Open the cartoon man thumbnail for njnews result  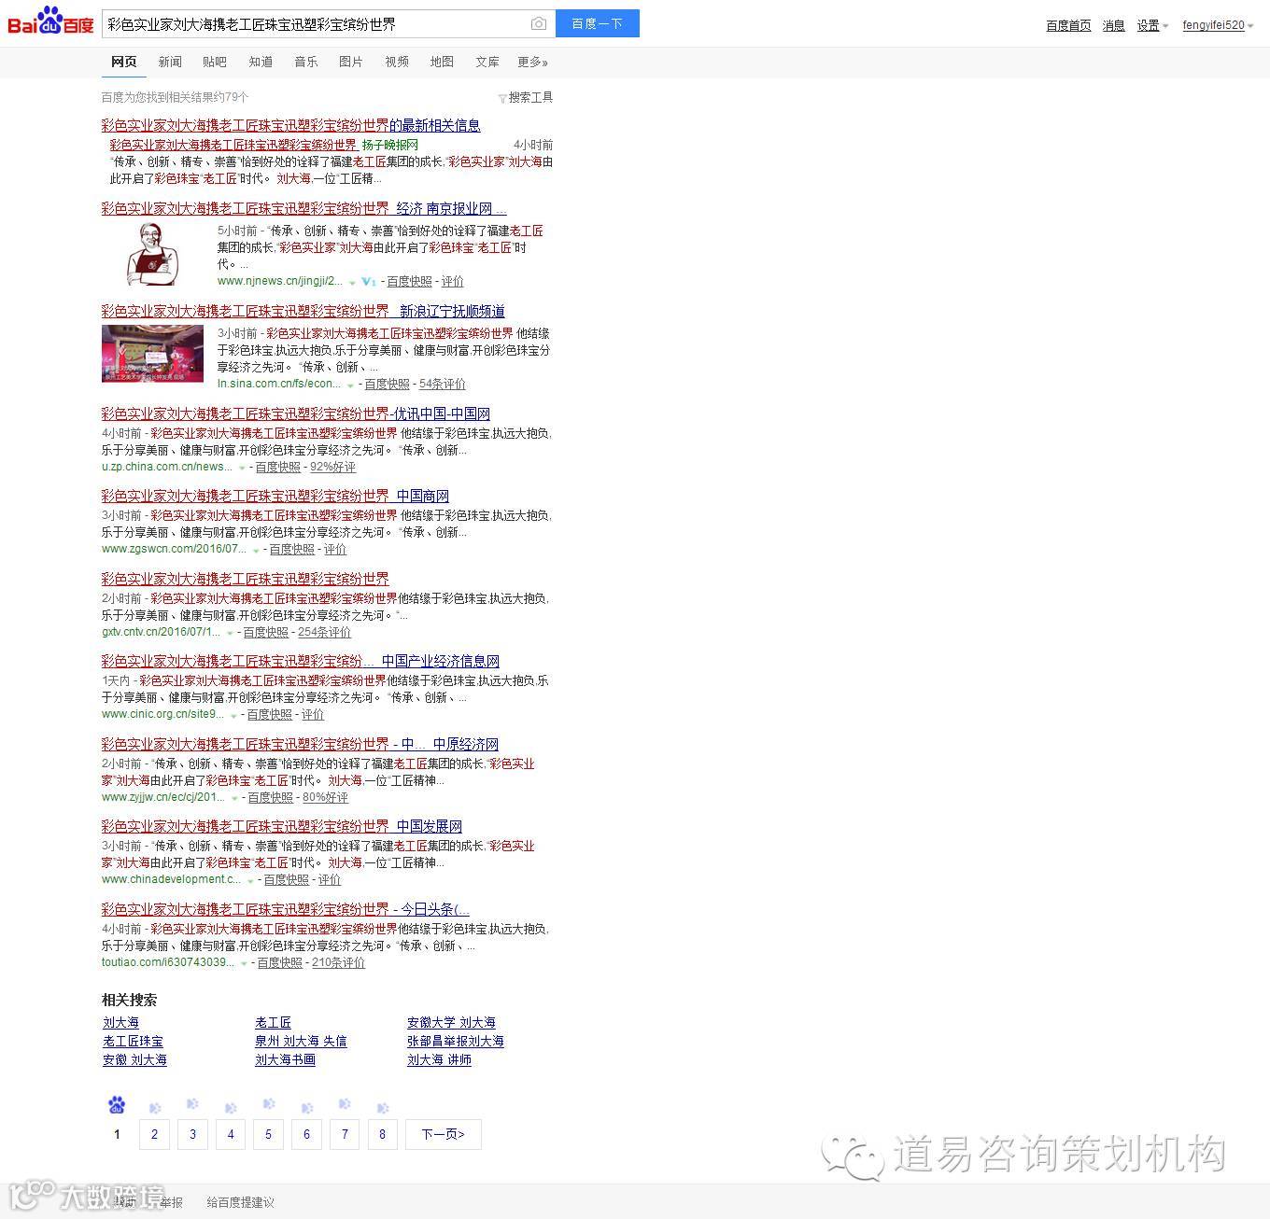pos(152,254)
